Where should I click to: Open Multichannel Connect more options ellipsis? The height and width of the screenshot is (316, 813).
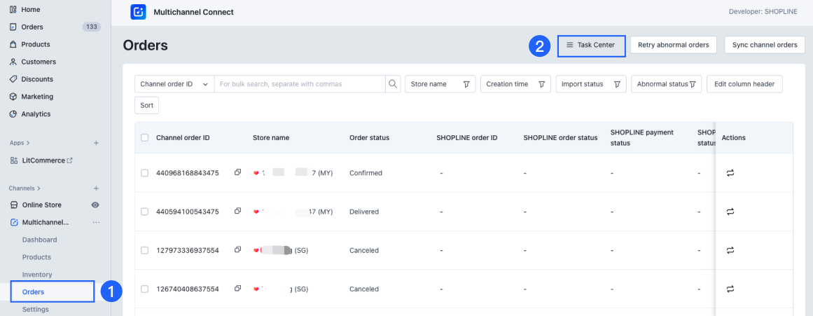[96, 222]
